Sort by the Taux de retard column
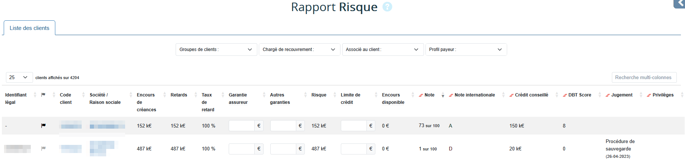 [208, 102]
